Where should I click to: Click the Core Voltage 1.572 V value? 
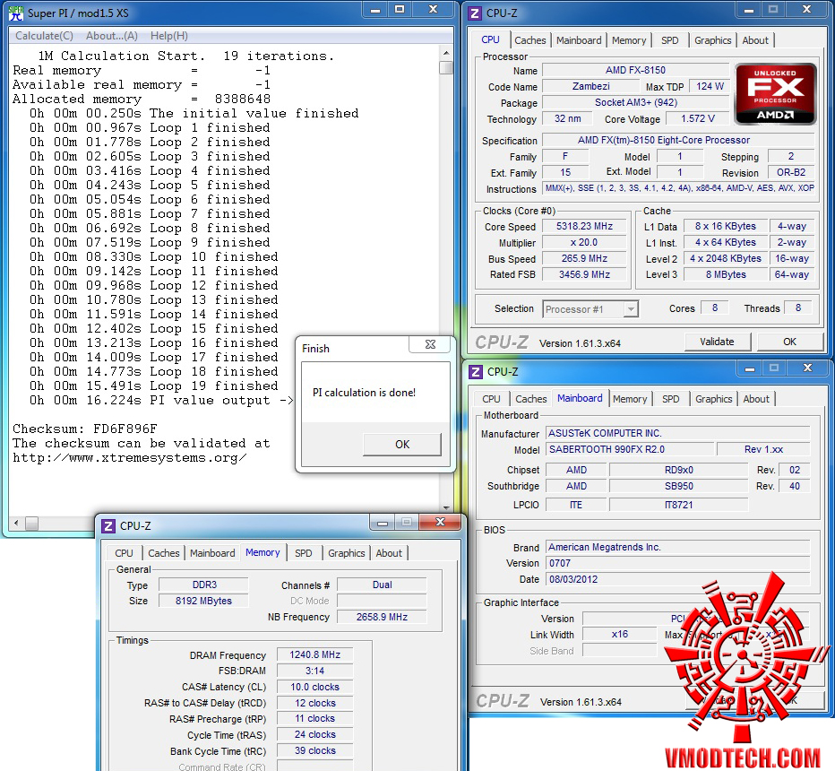[698, 118]
